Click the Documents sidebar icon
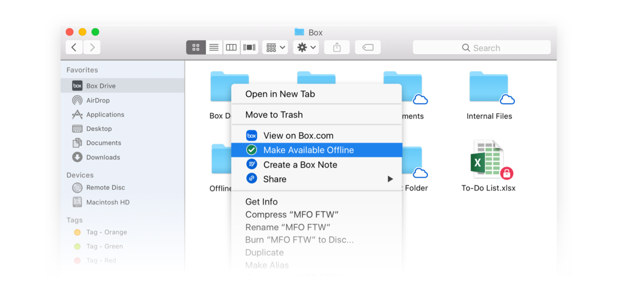 (77, 143)
